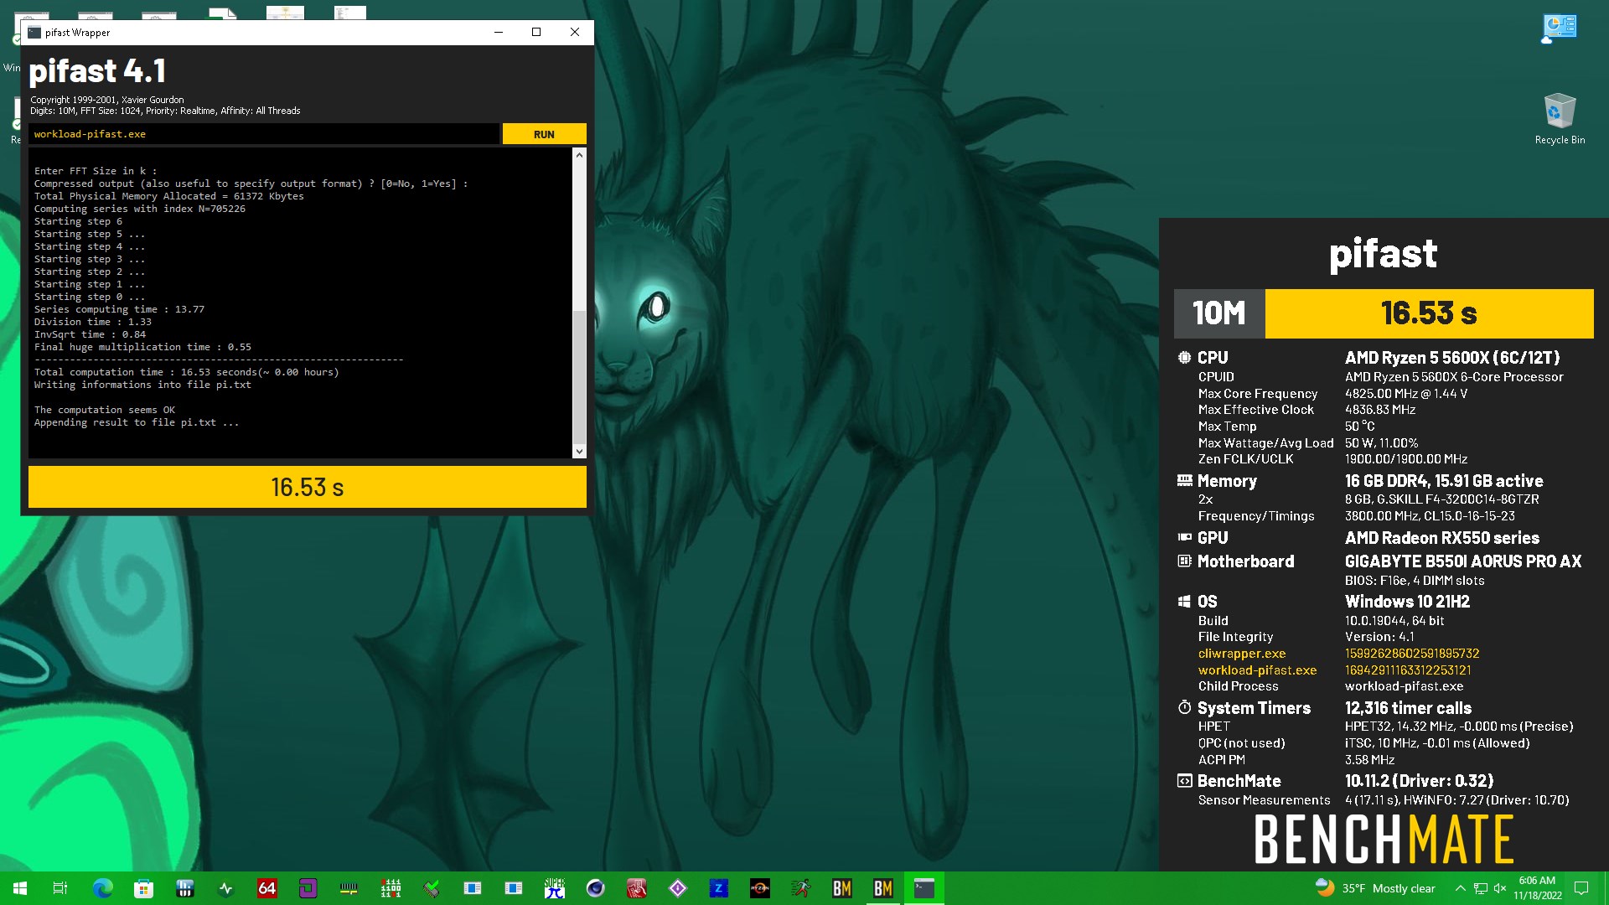Click the BENCHMATE logo in panel
This screenshot has width=1609, height=905.
[x=1384, y=840]
